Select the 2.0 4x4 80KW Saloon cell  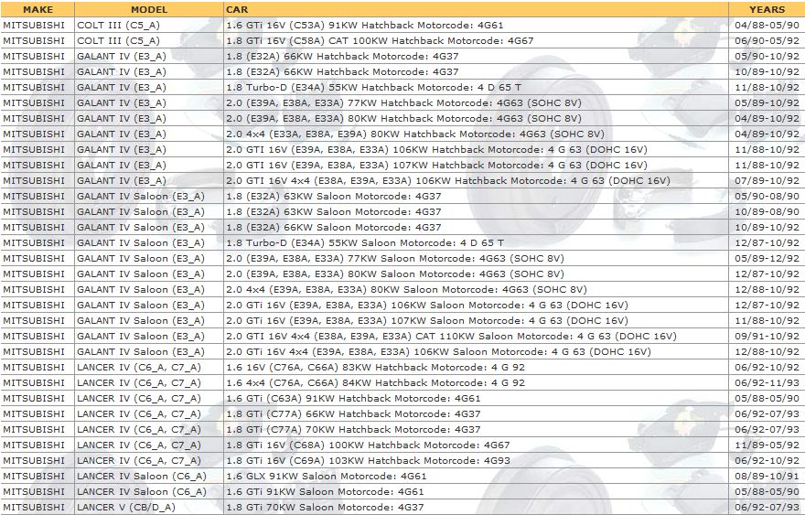pos(476,289)
